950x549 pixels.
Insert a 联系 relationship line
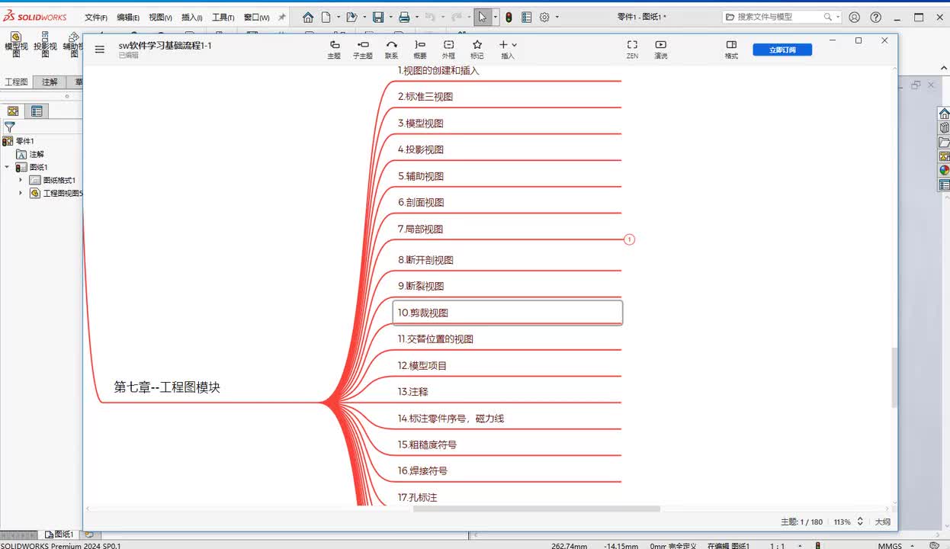click(391, 50)
